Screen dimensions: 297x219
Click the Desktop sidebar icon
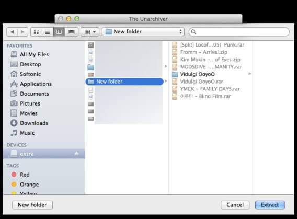coord(14,64)
